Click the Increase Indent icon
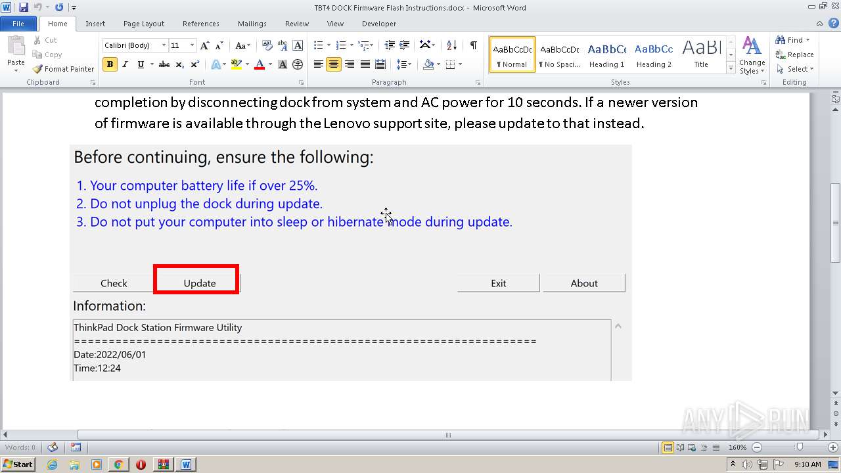Image resolution: width=841 pixels, height=473 pixels. 405,45
